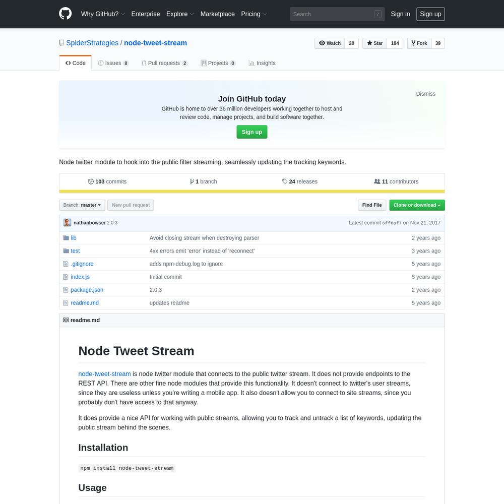The image size is (504, 504).
Task: View the 24 releases
Action: (x=300, y=181)
